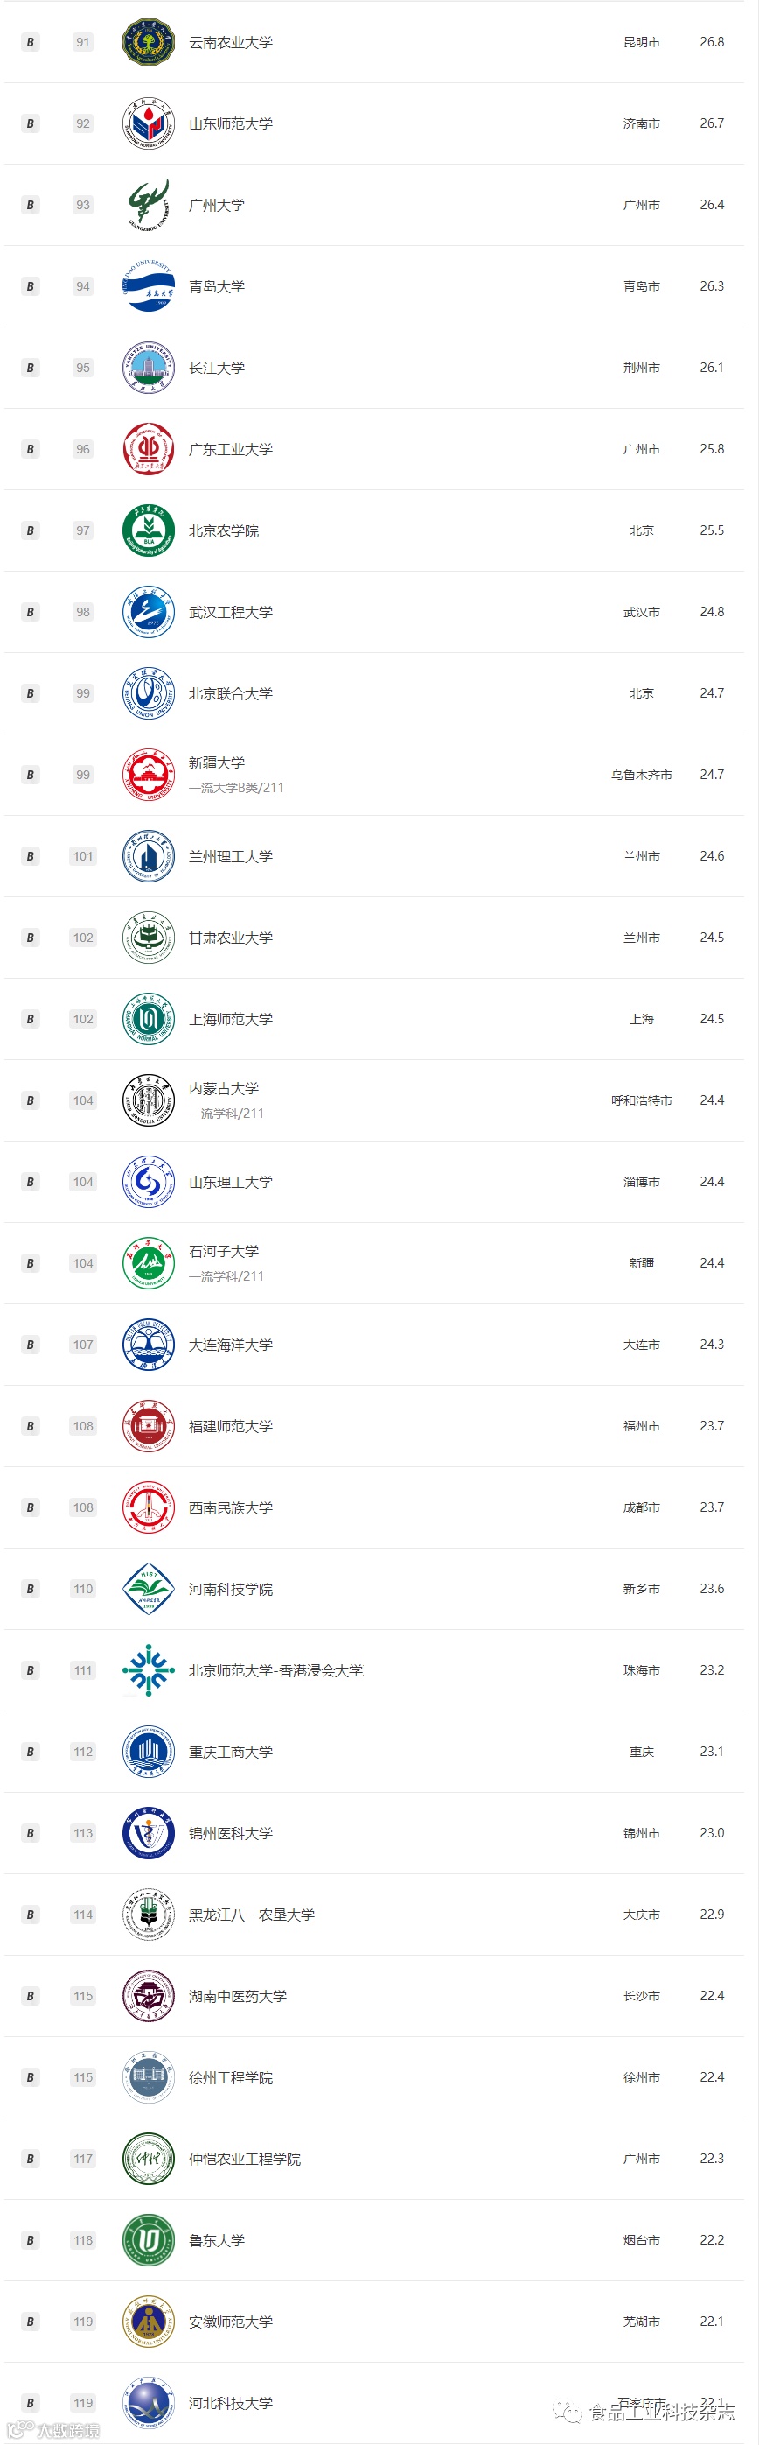Click the Henan Institute of Science and Technology (河南科技学院) diamond logo
The height and width of the screenshot is (2445, 759).
pos(149,1588)
